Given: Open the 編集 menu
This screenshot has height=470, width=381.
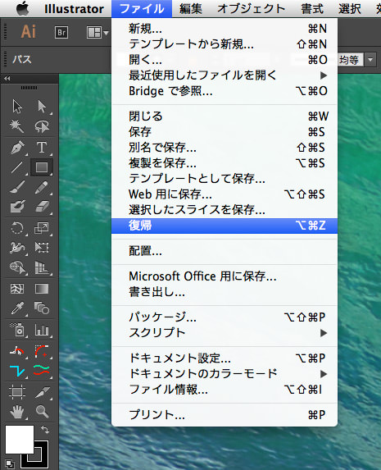Looking at the screenshot, I should tap(191, 9).
